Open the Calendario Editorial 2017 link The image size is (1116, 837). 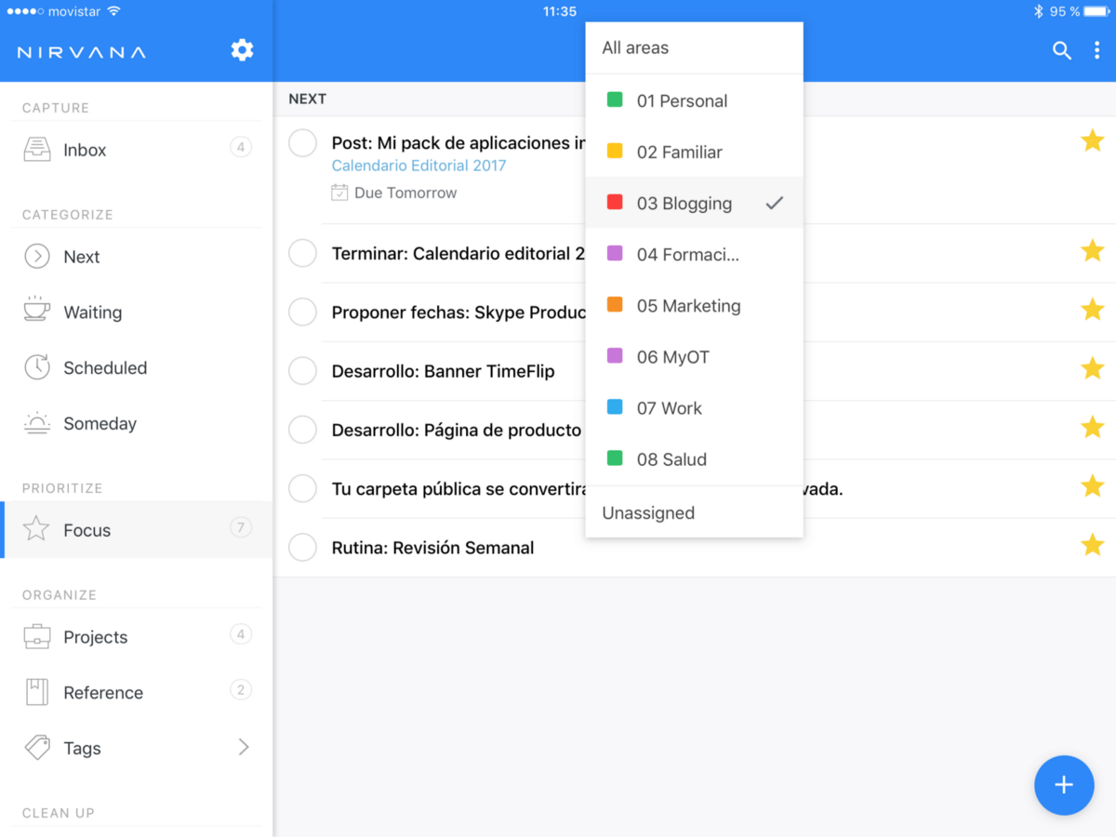coord(418,166)
